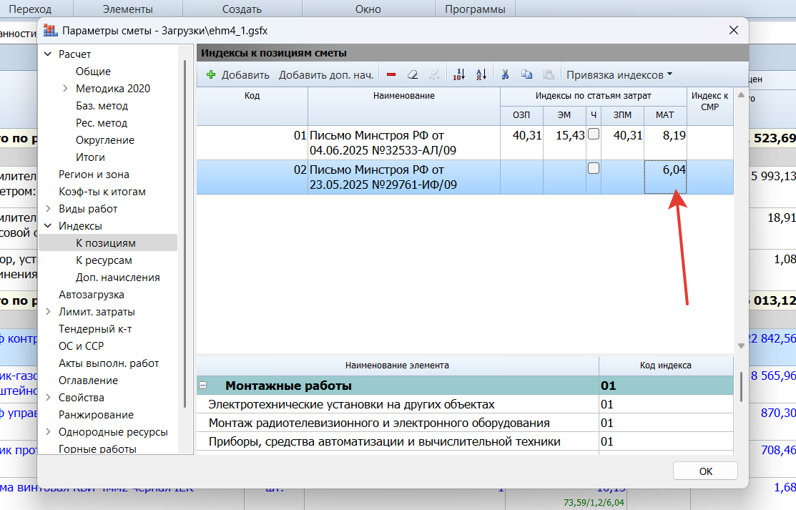Open the Элементы menu
The width and height of the screenshot is (796, 510).
(128, 9)
